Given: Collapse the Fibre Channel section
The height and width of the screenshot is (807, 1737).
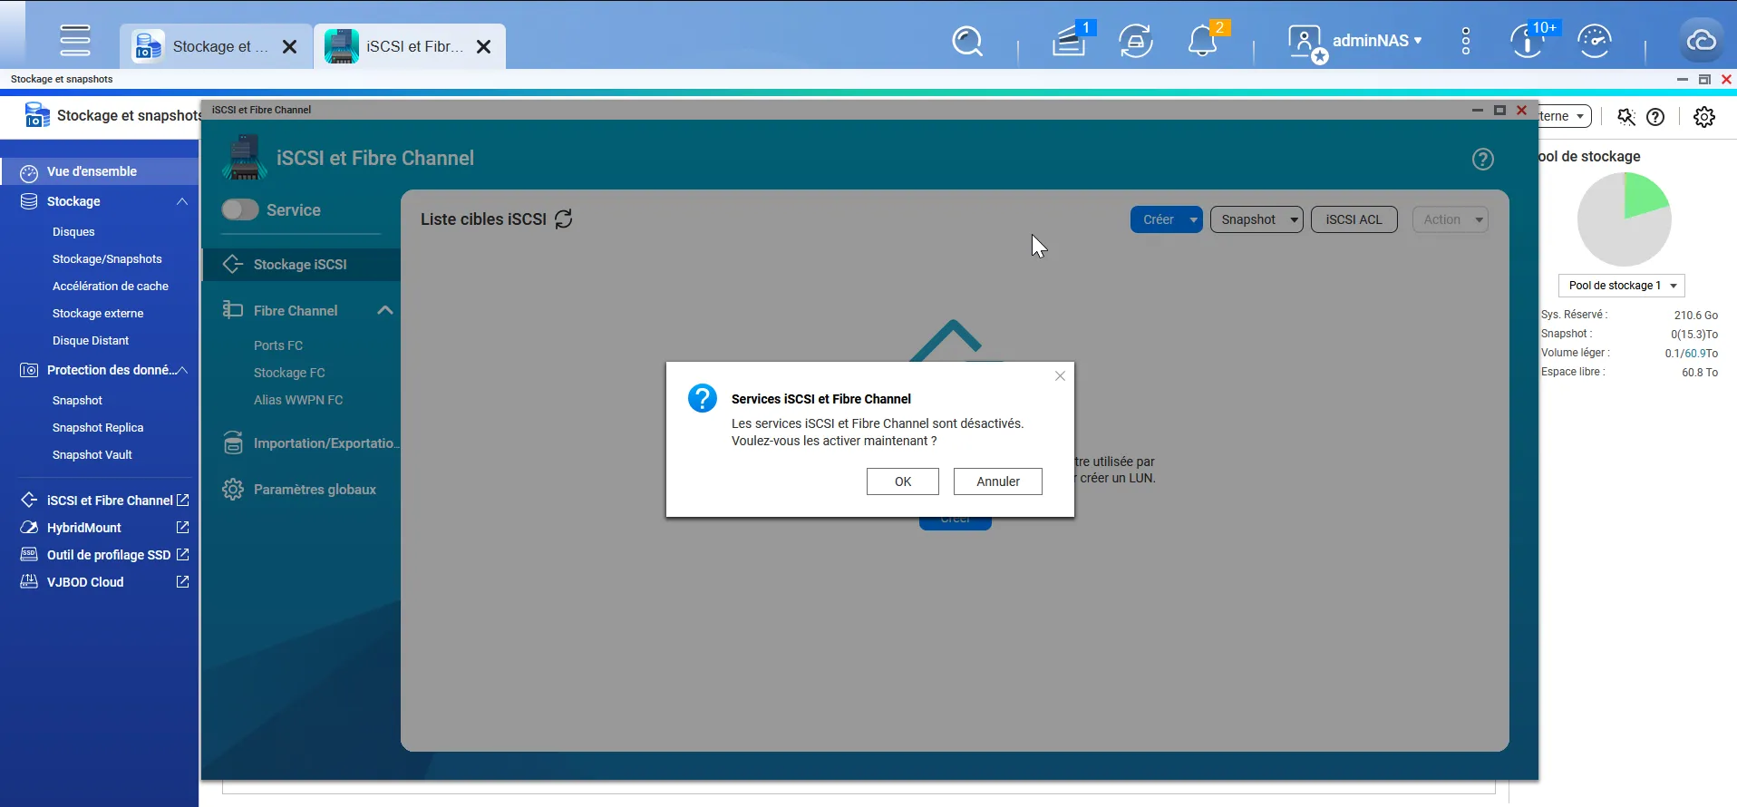Looking at the screenshot, I should tap(384, 310).
